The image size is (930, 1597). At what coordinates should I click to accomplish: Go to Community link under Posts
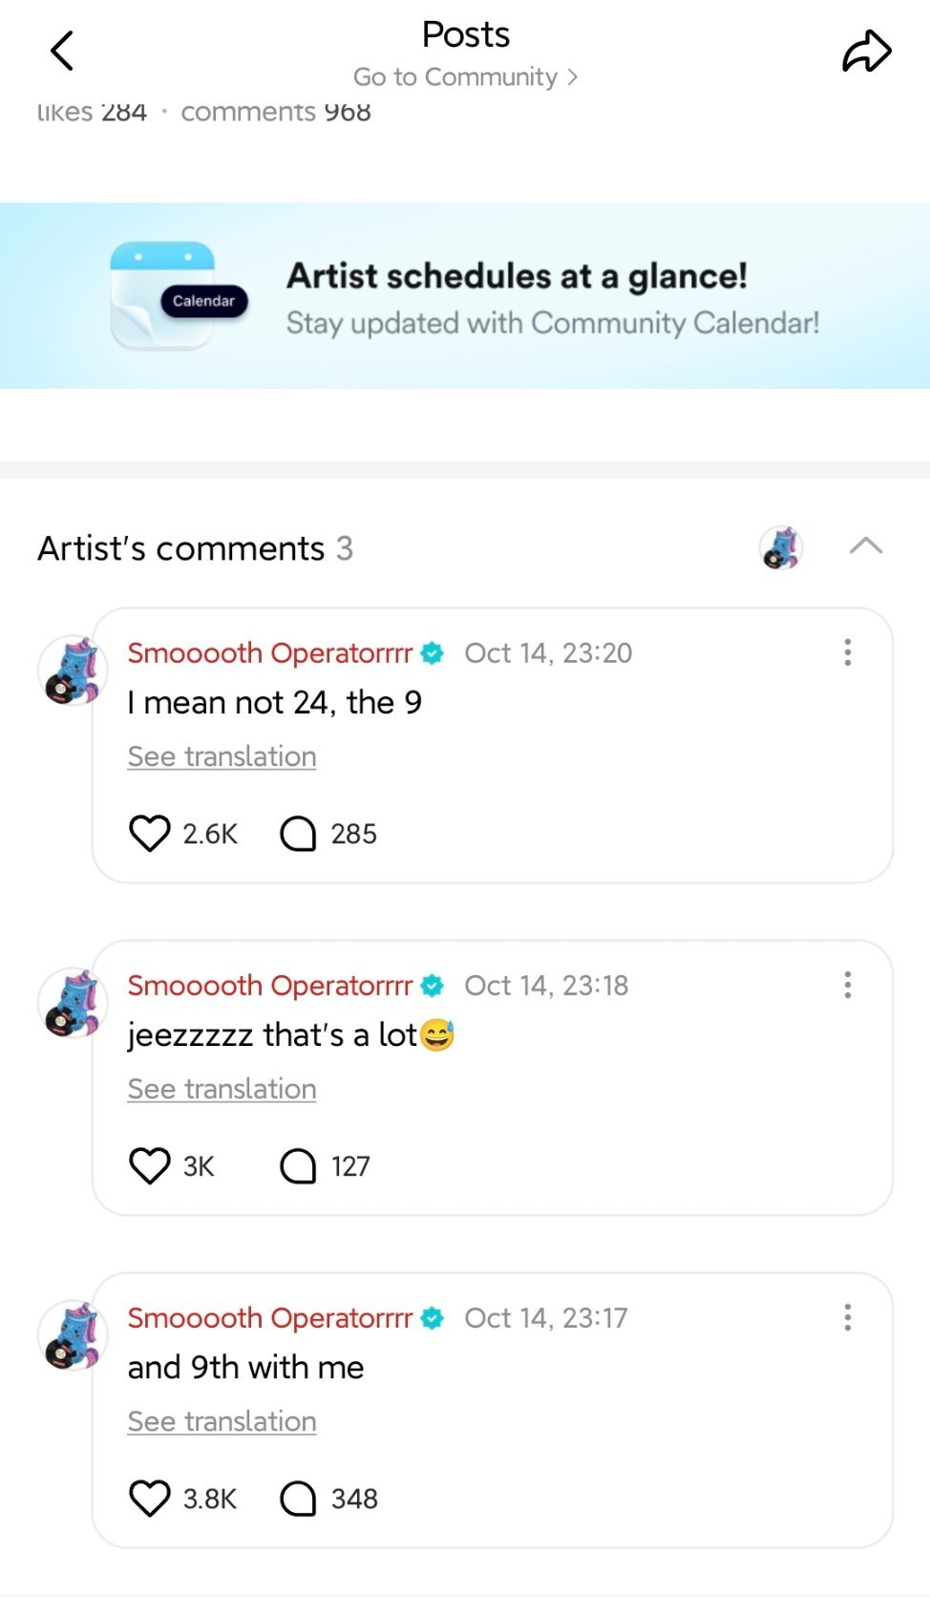coord(465,76)
